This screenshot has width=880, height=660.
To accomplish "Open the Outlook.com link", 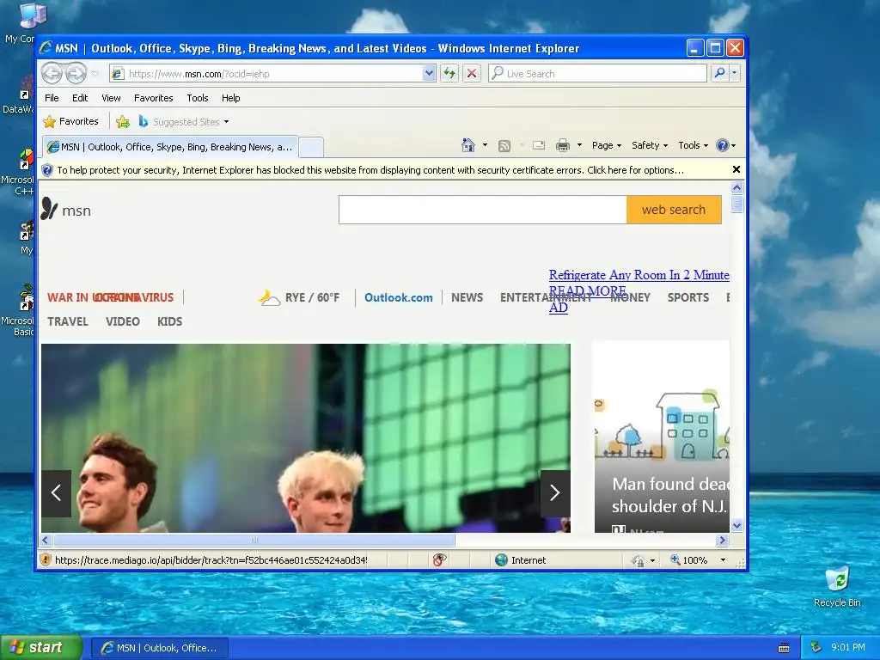I will coord(399,297).
